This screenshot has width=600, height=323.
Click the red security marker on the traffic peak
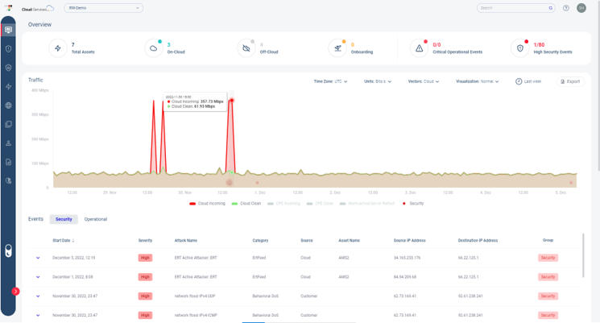click(231, 101)
